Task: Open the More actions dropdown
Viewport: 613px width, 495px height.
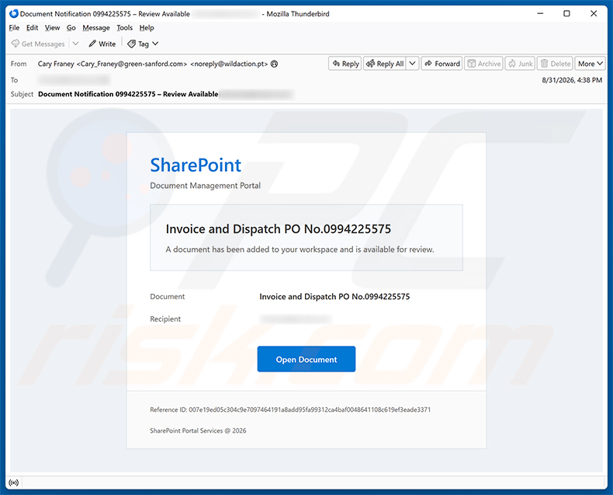Action: click(x=590, y=64)
